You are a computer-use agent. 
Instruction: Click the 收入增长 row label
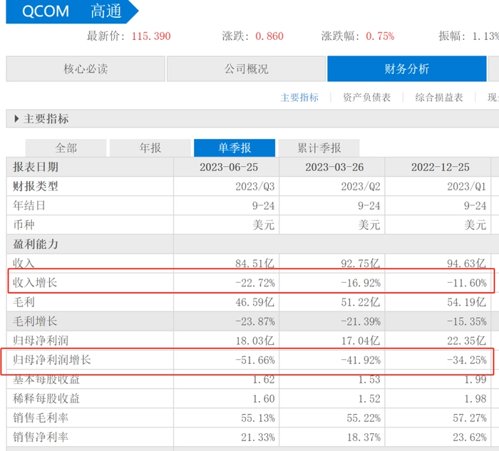point(36,283)
